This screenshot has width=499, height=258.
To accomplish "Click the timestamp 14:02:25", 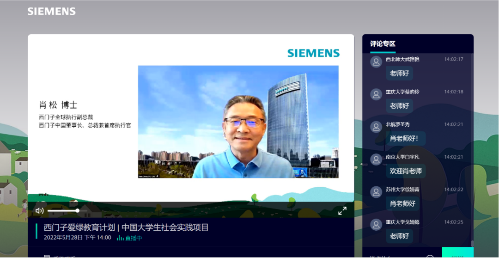I will tap(454, 221).
